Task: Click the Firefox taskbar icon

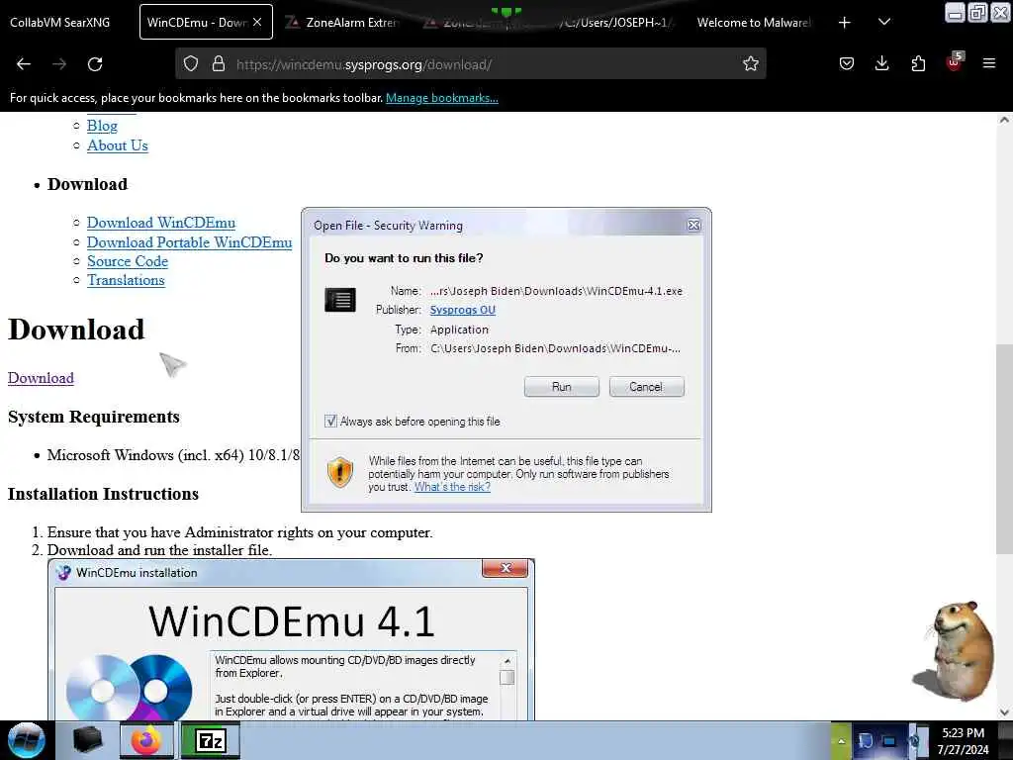Action: [x=146, y=740]
